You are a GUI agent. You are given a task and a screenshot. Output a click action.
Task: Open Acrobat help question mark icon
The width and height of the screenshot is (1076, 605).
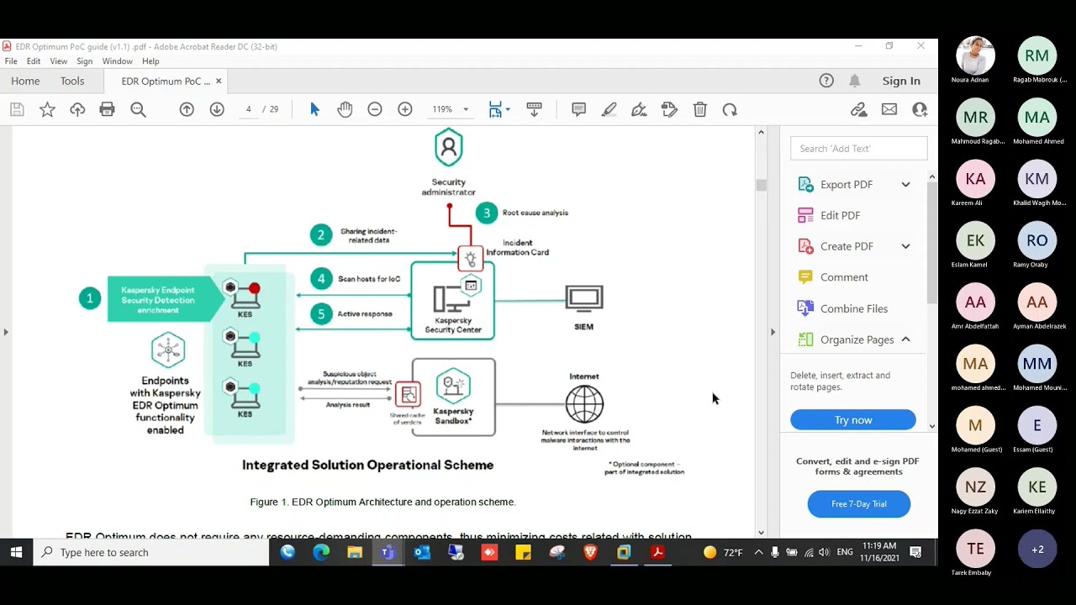[x=826, y=81]
